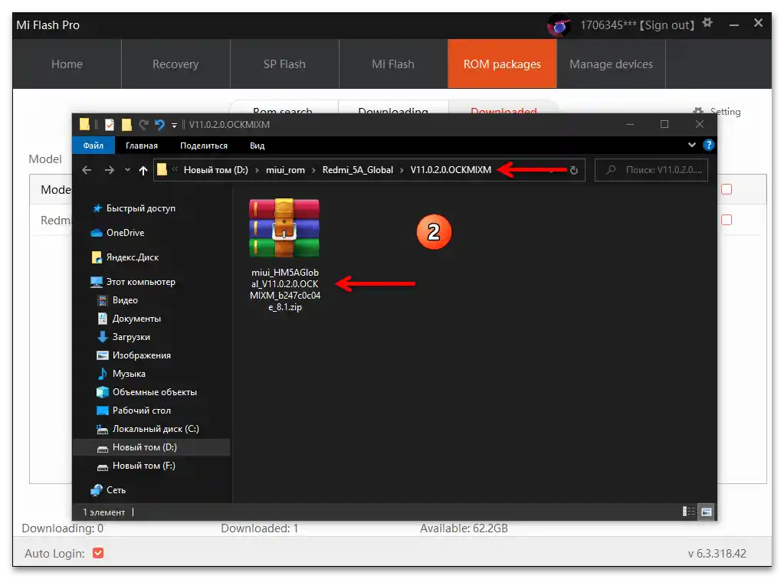Open the Видео folder
784x579 pixels.
[x=117, y=300]
